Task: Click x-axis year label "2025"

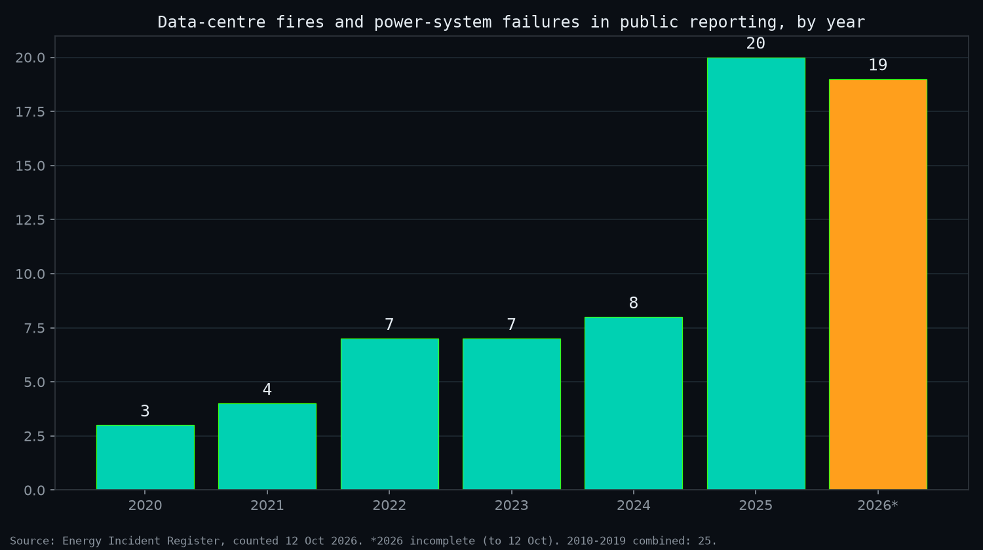Action: click(x=756, y=505)
